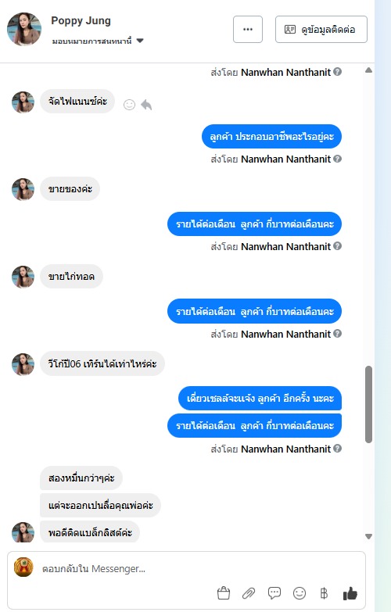The height and width of the screenshot is (612, 391).
Task: Open the shopping bag product icon
Action: coord(224,593)
